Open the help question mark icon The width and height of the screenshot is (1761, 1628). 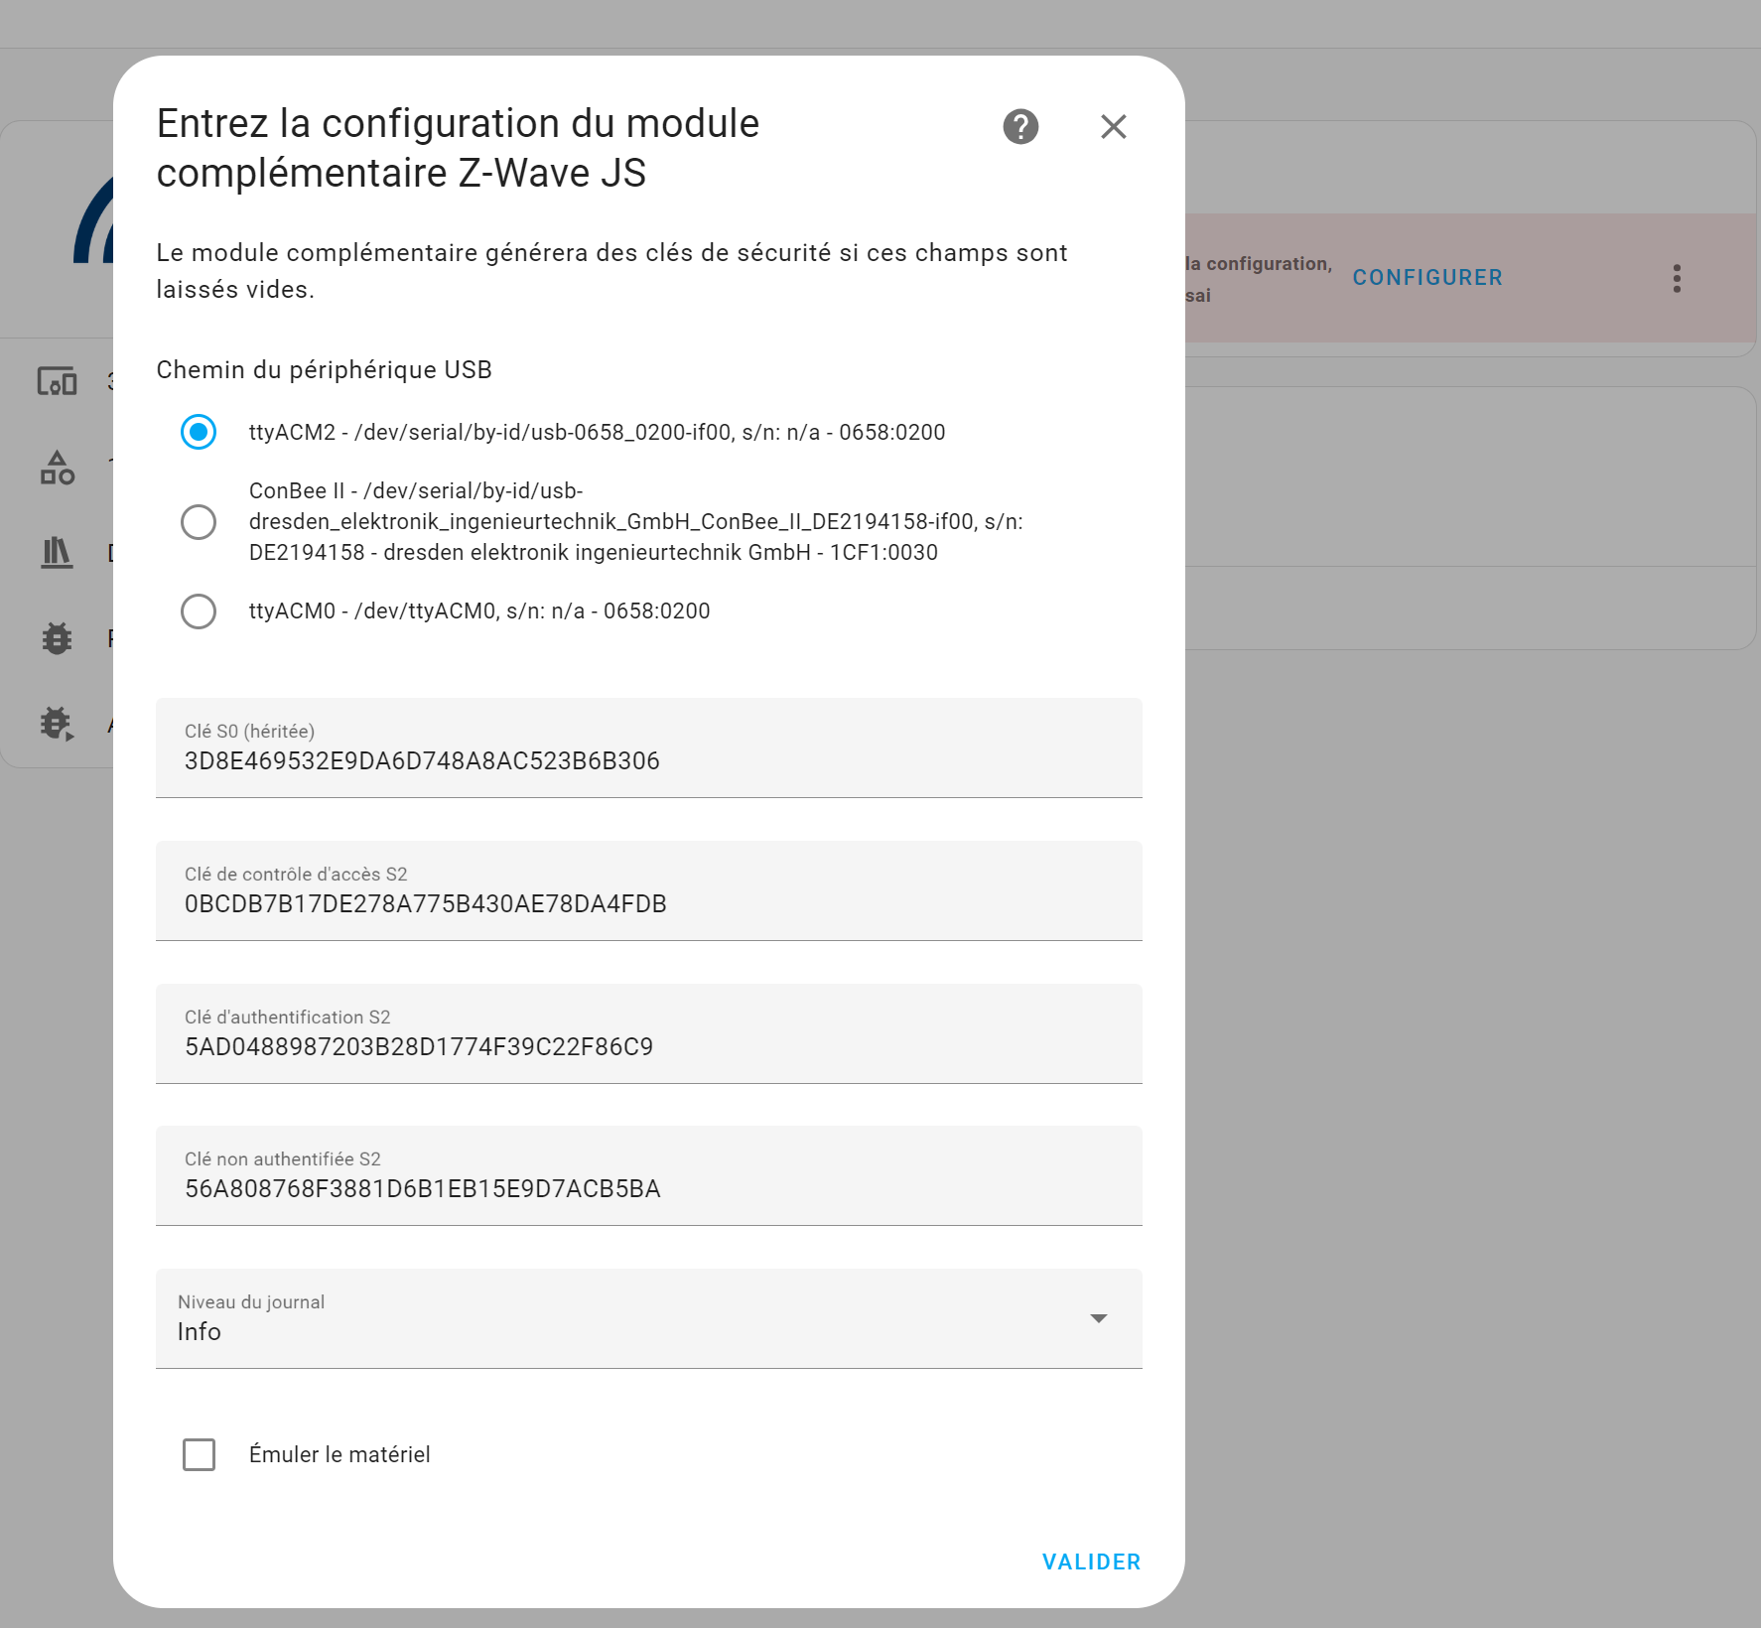[x=1020, y=127]
